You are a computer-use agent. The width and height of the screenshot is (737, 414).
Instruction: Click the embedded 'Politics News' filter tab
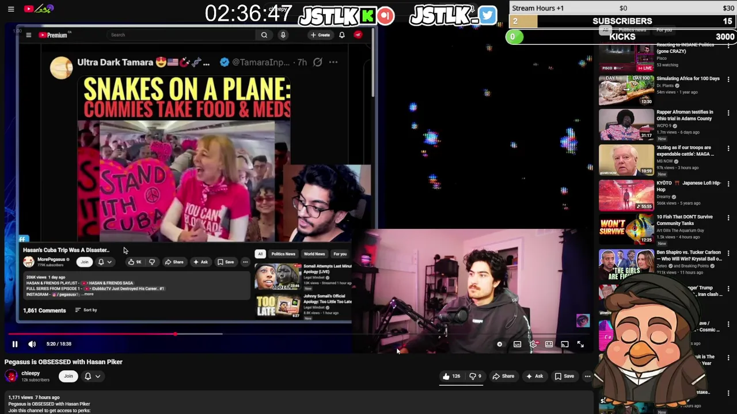coord(283,254)
